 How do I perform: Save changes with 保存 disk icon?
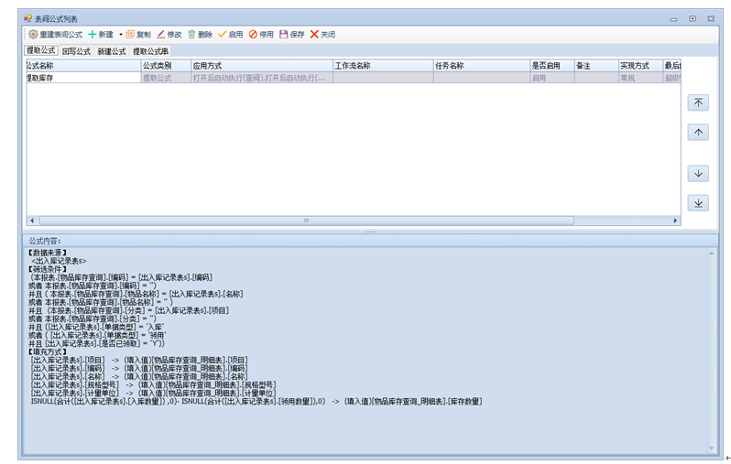tap(283, 35)
